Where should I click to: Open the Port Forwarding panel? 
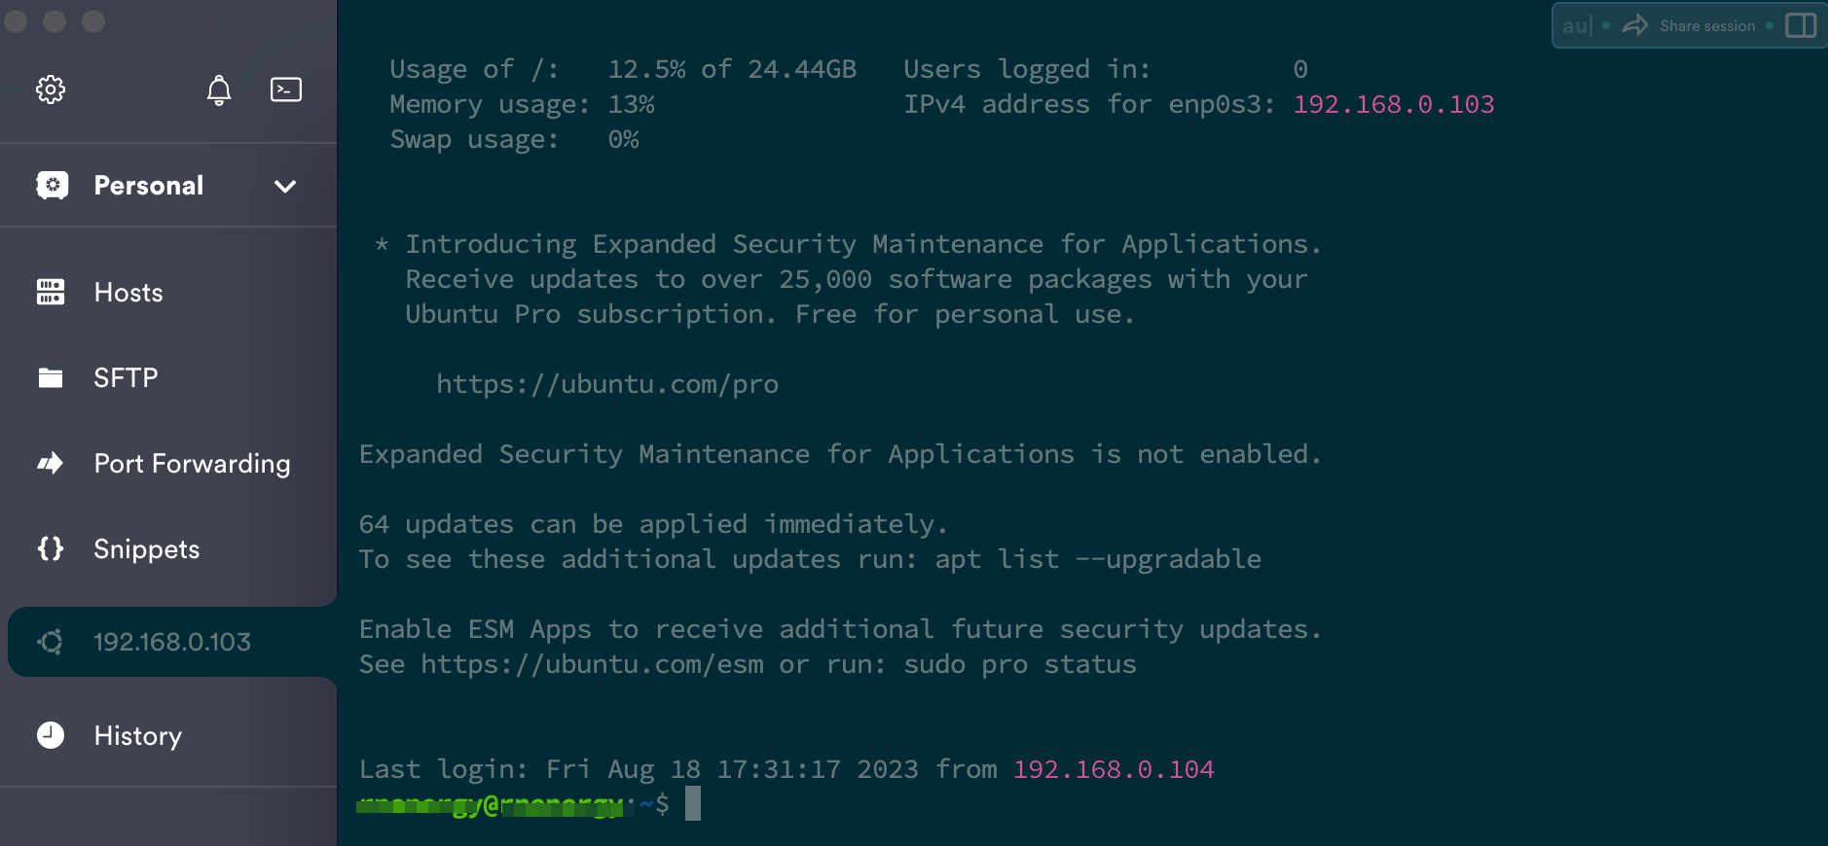192,464
